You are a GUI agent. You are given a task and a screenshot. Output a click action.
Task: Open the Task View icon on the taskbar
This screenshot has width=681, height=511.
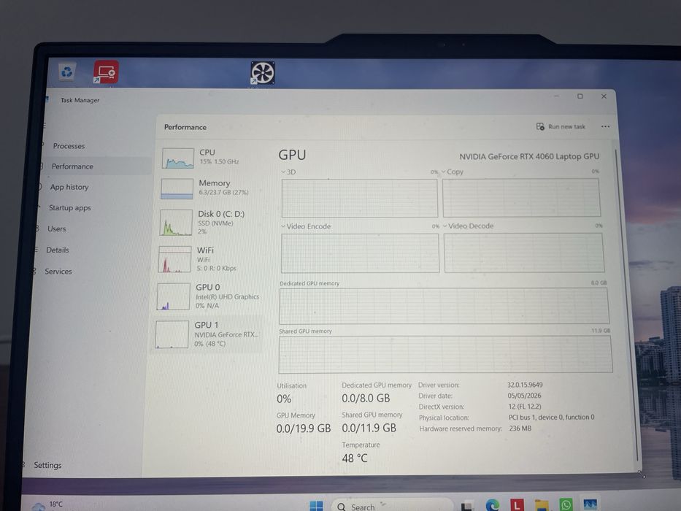pyautogui.click(x=467, y=506)
